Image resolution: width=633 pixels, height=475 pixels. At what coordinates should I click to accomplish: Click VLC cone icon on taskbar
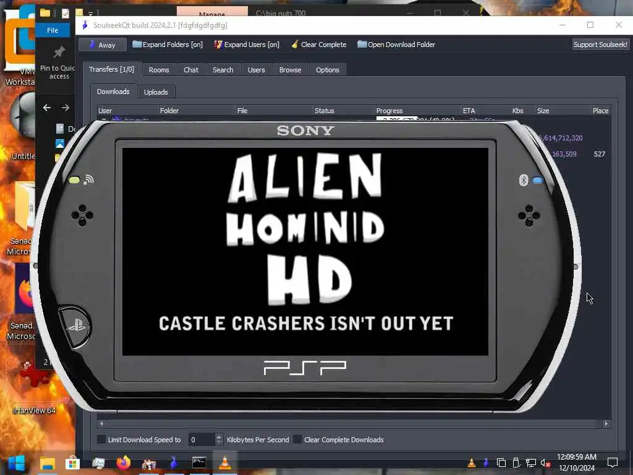pyautogui.click(x=225, y=463)
